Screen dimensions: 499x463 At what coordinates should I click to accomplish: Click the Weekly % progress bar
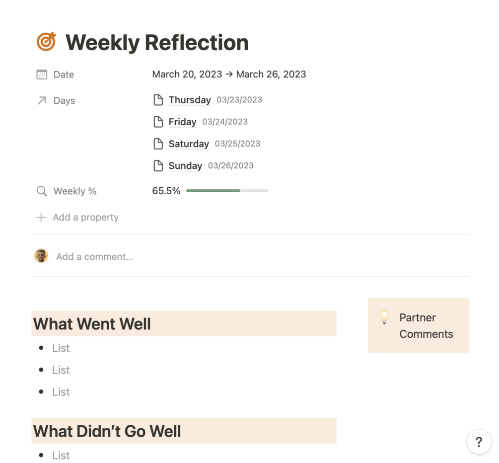click(227, 191)
